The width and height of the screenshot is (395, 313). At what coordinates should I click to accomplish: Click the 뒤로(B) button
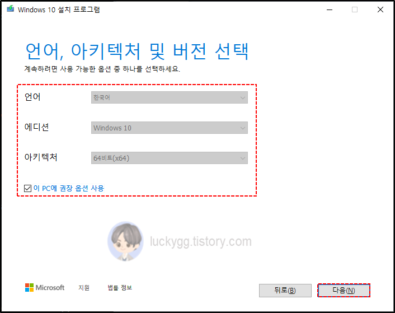tap(285, 290)
